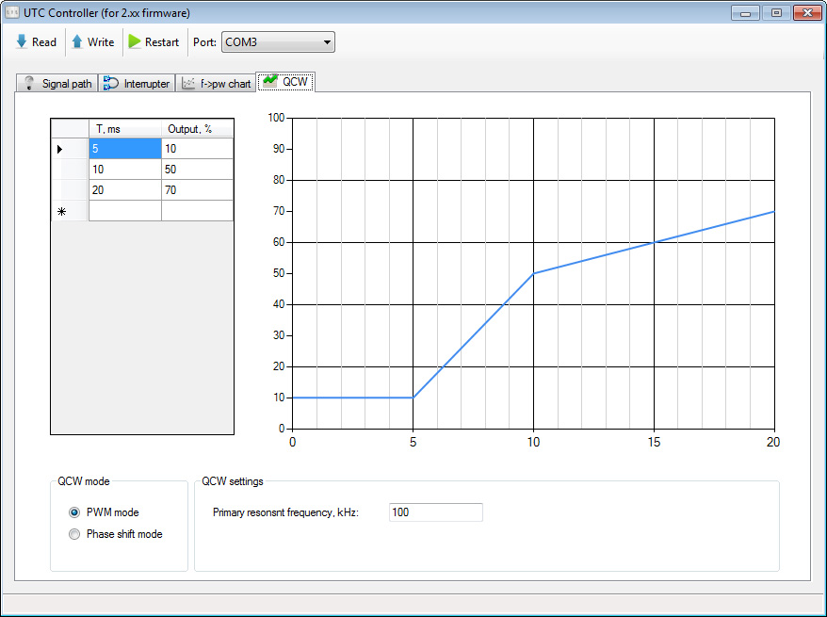Click the Read download arrow icon
This screenshot has width=827, height=617.
(22, 41)
